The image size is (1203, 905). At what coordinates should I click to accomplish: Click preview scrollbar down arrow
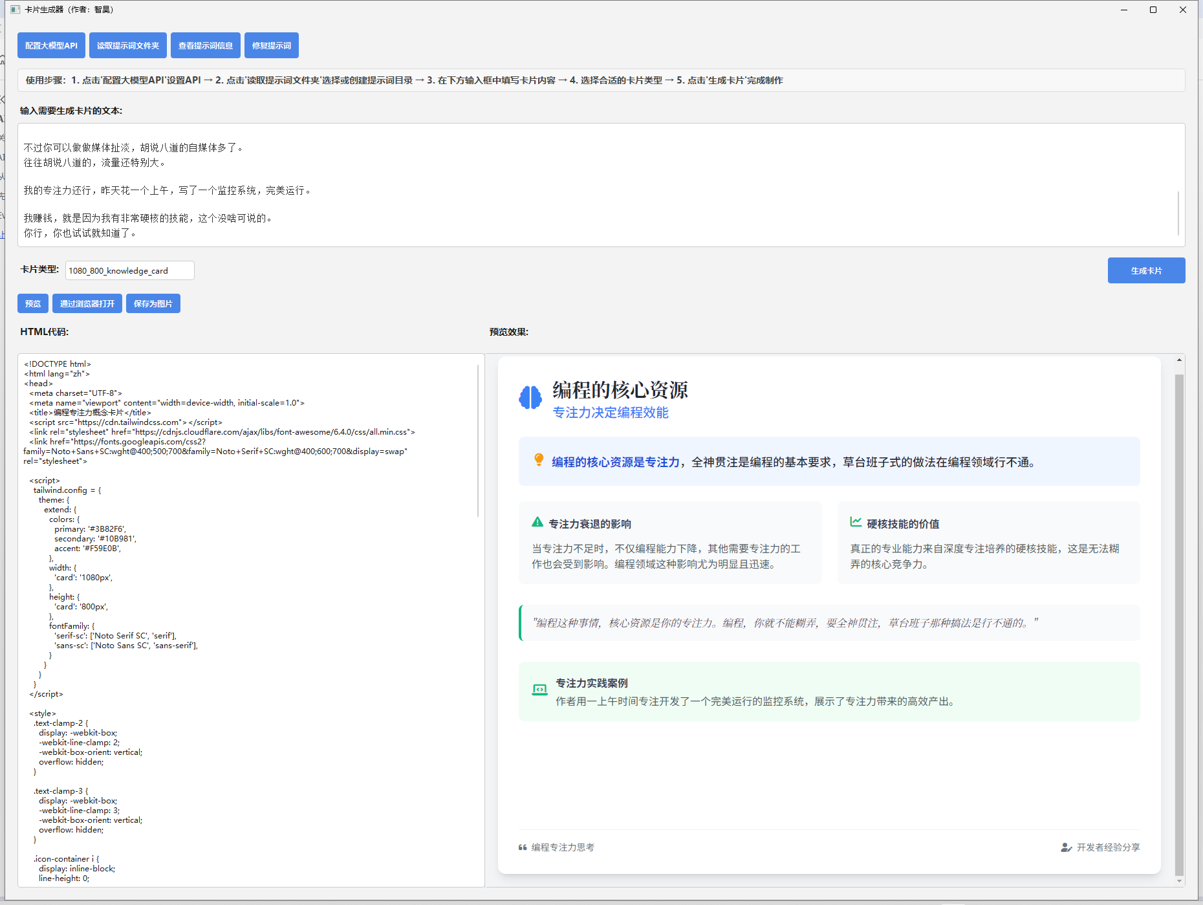pyautogui.click(x=1179, y=881)
